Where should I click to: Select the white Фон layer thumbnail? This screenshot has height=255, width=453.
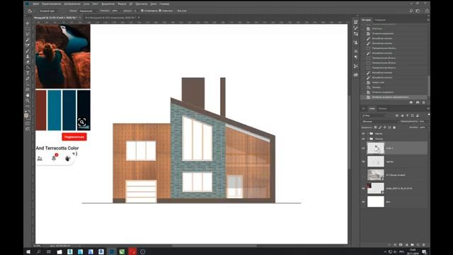coord(376,202)
